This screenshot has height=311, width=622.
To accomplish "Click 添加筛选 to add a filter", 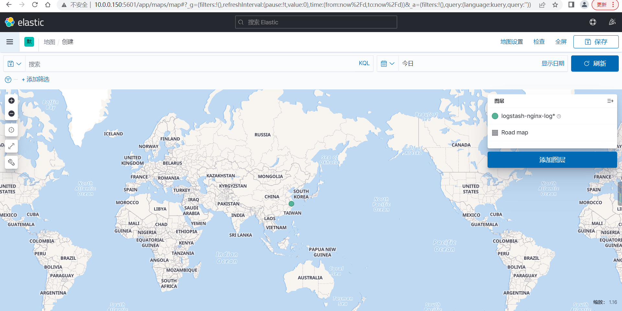I will click(36, 80).
